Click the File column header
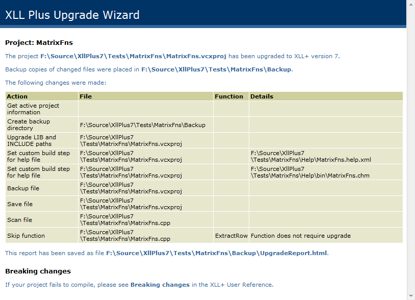 (86, 96)
